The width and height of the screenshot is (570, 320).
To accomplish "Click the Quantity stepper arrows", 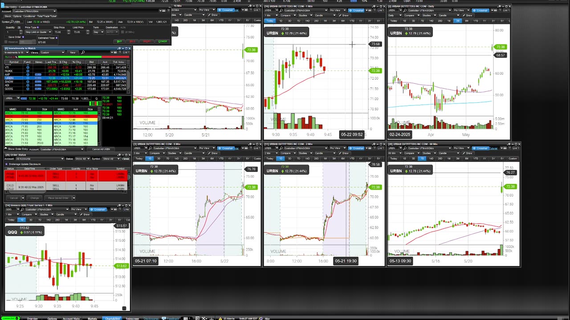I will [21, 32].
